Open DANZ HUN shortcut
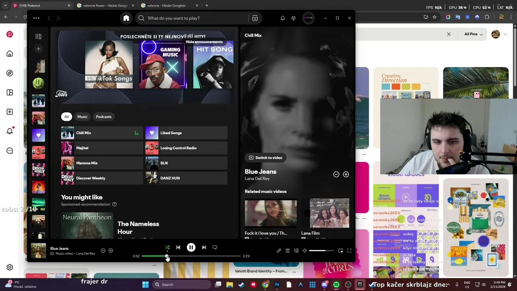The image size is (517, 291). click(186, 178)
